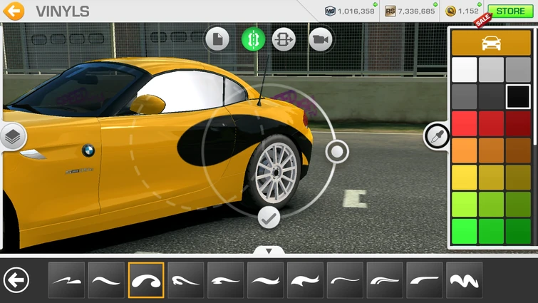Select the fifth pointed flourish vinyl
538x303 pixels.
click(x=226, y=280)
